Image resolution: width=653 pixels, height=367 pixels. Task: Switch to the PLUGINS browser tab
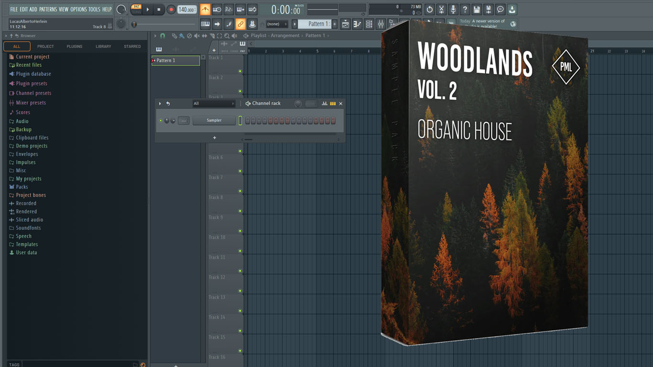(74, 46)
